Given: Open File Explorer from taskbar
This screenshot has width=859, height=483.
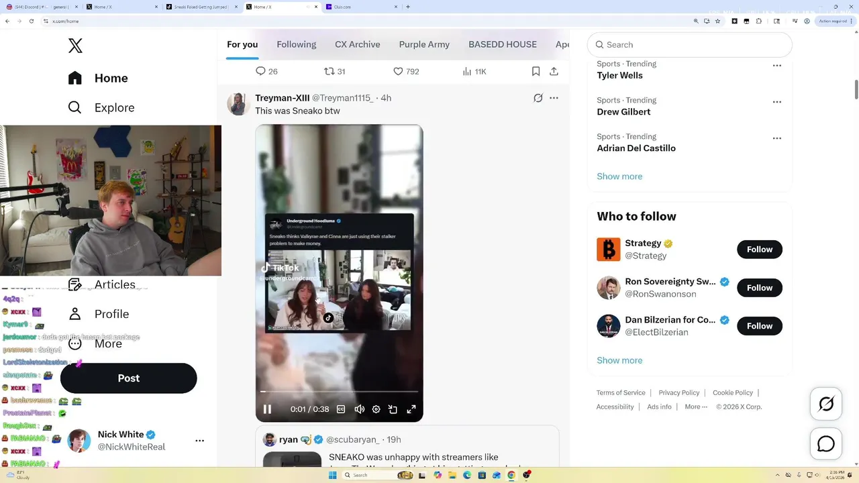Looking at the screenshot, I should [453, 475].
